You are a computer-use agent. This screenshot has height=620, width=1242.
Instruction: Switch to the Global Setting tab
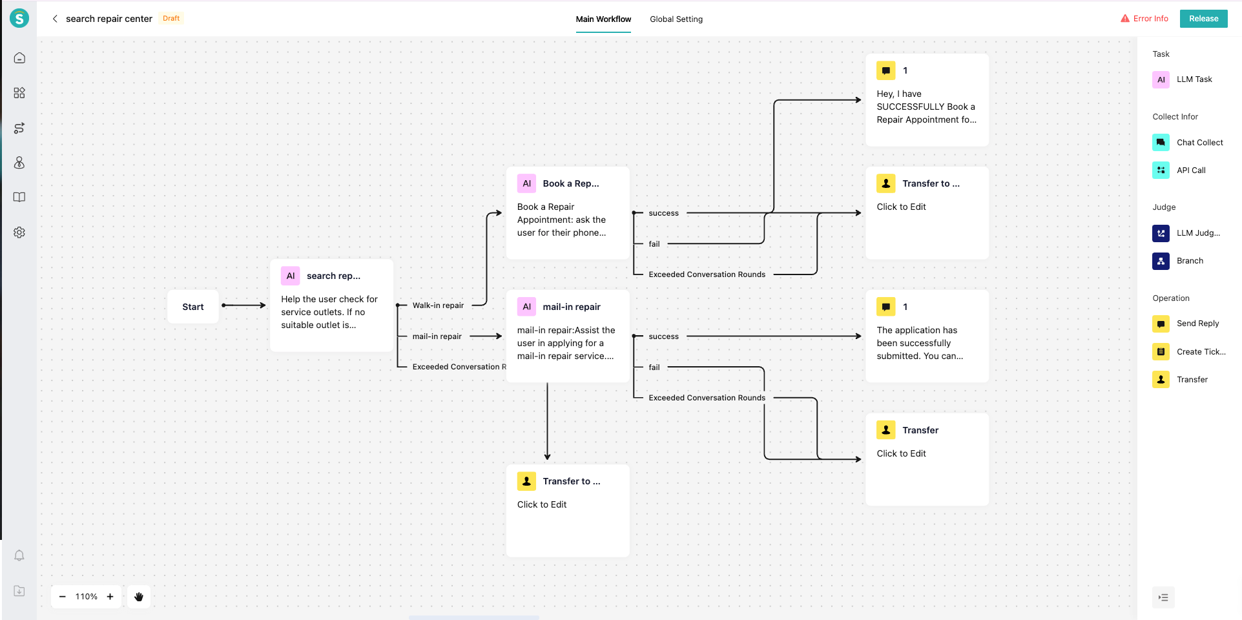point(676,19)
